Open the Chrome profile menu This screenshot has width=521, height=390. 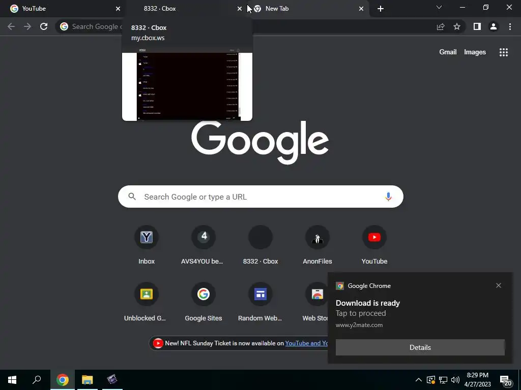click(x=494, y=26)
